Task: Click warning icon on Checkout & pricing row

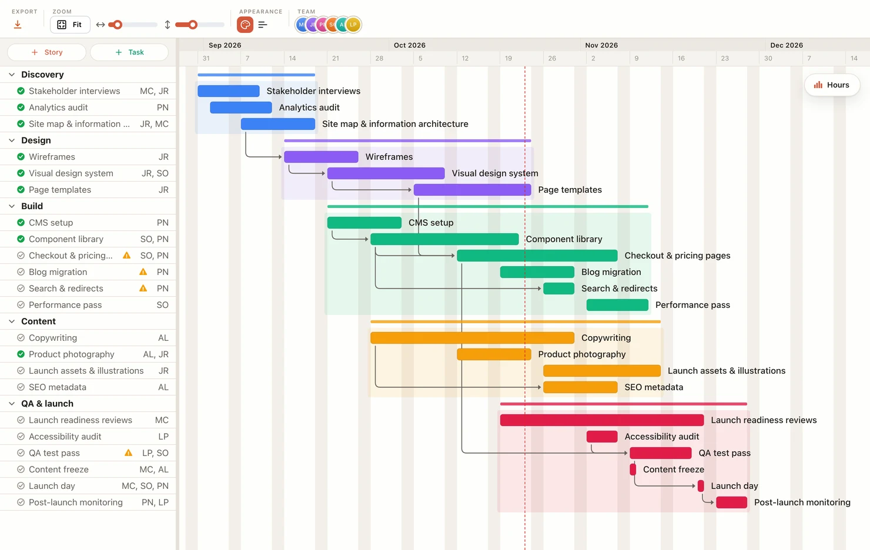Action: tap(126, 256)
